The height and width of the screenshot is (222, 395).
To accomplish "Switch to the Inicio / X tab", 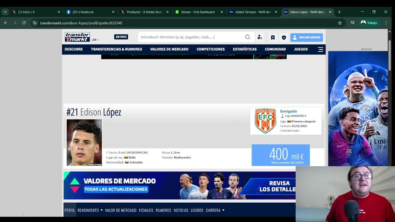I will pyautogui.click(x=35, y=12).
